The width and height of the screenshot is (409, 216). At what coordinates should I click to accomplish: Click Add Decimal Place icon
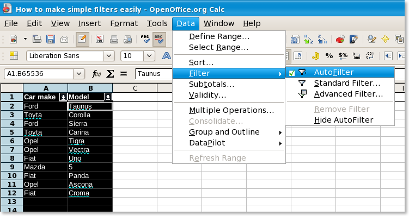356,56
